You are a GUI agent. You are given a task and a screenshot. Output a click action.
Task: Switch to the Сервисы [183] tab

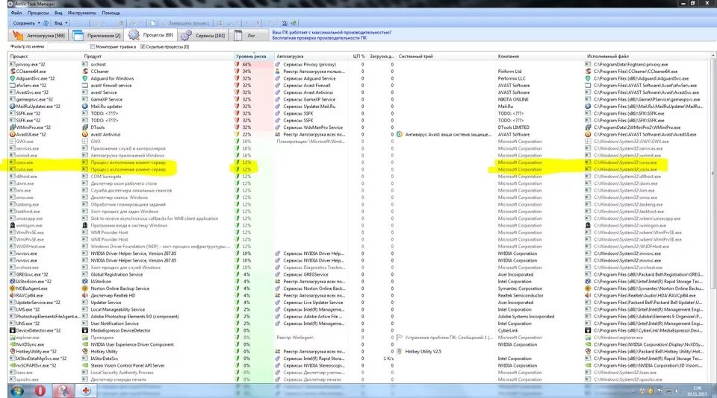point(203,35)
